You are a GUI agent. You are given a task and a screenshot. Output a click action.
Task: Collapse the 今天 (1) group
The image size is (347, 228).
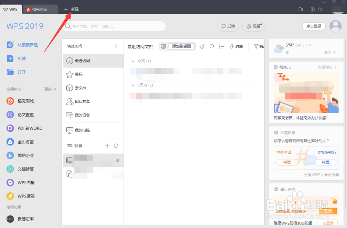pyautogui.click(x=133, y=61)
